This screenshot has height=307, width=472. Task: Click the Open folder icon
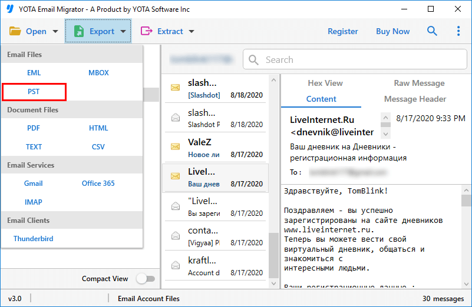[15, 31]
